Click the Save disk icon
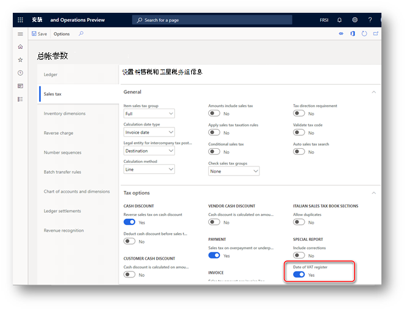The width and height of the screenshot is (407, 311). [34, 34]
